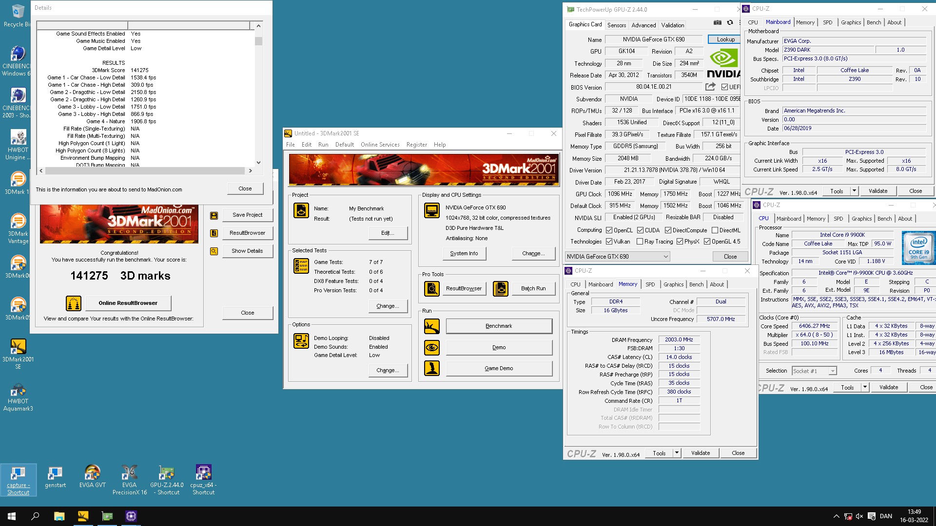
Task: Click the GPU-Z refresh icon
Action: click(730, 23)
